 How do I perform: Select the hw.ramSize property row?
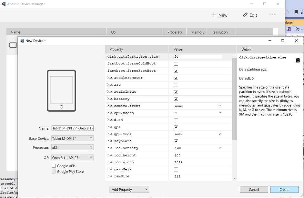(x=169, y=176)
